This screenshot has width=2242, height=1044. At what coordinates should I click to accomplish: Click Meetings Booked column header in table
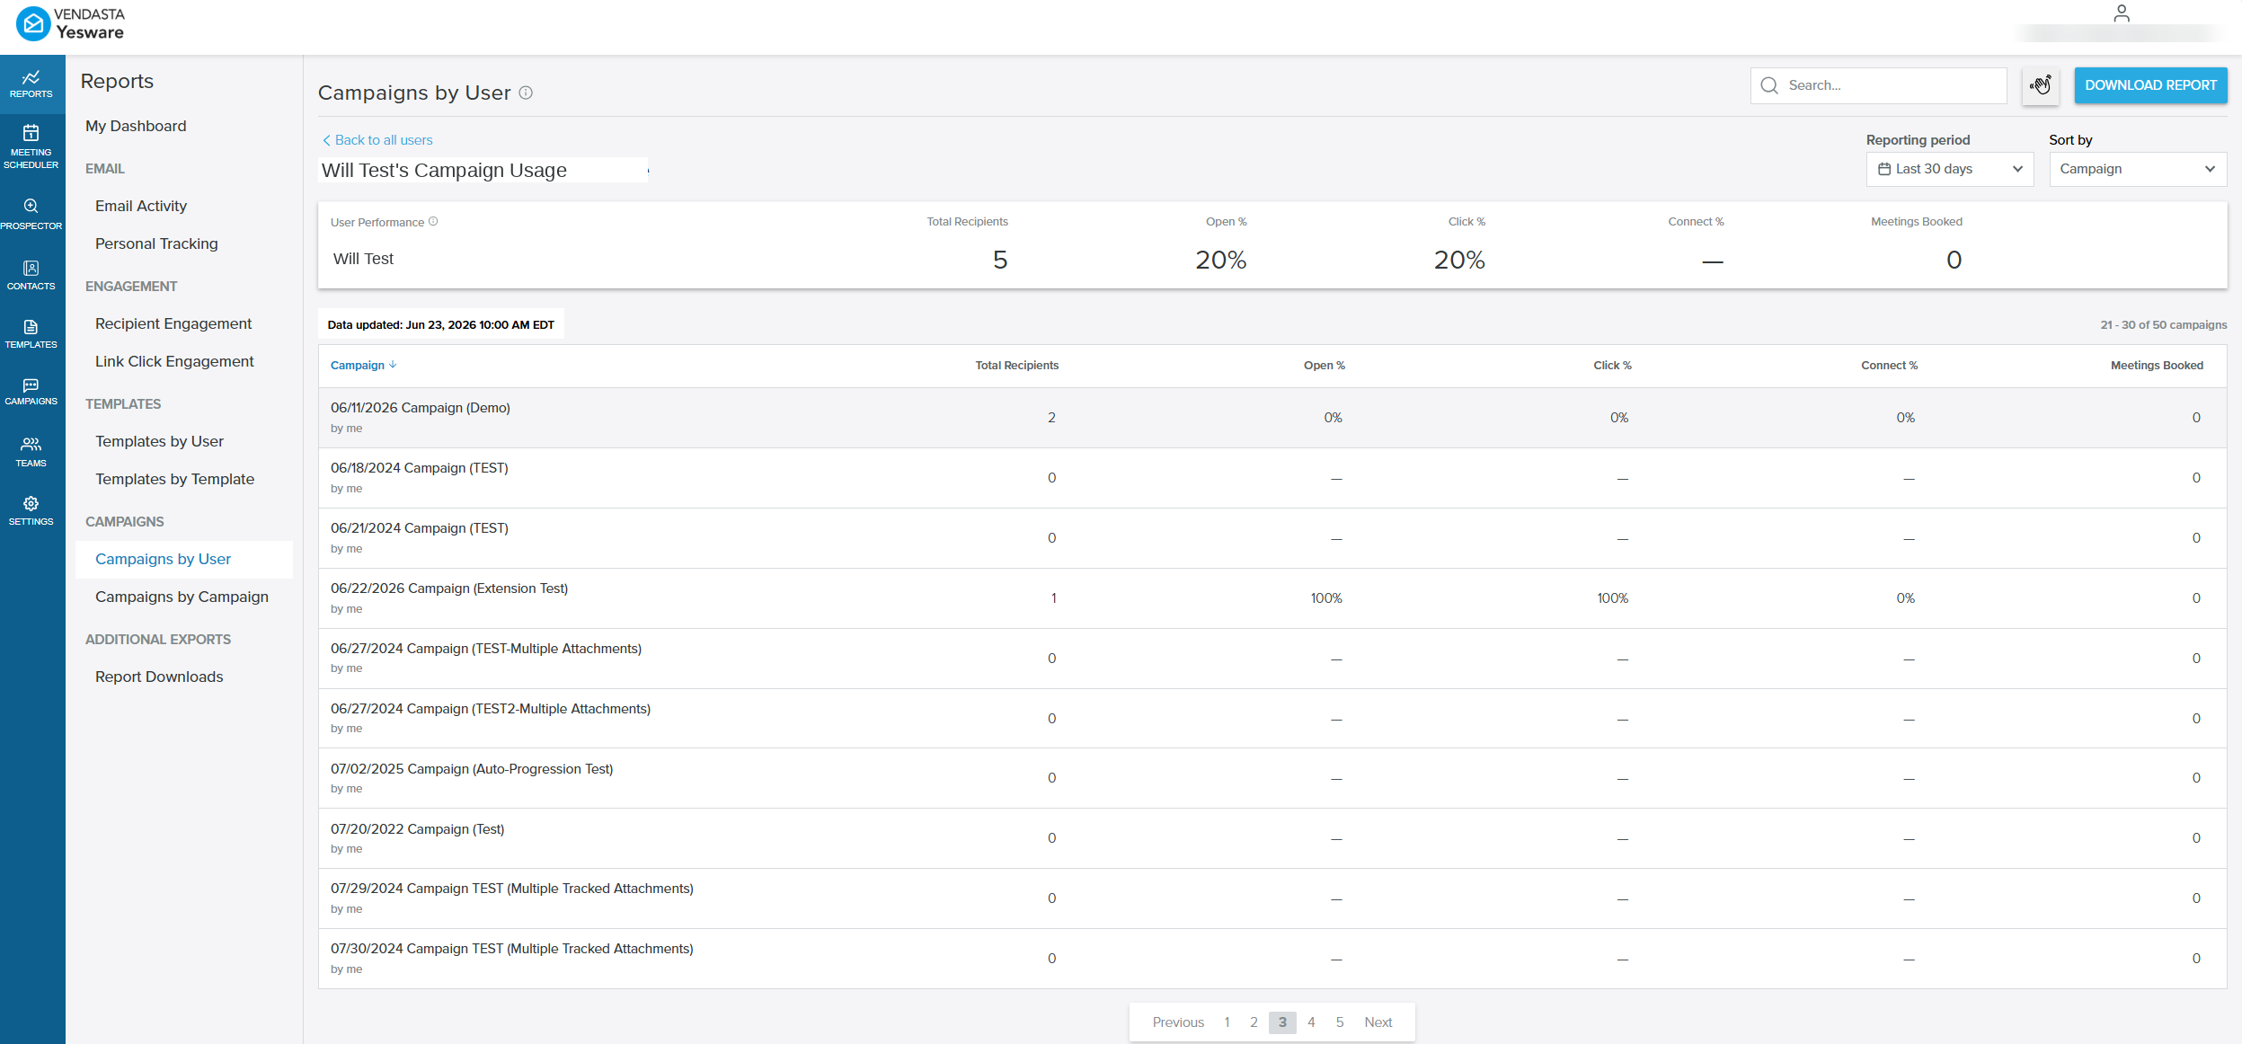point(2157,366)
